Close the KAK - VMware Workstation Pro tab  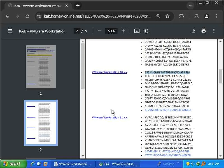click(67, 6)
